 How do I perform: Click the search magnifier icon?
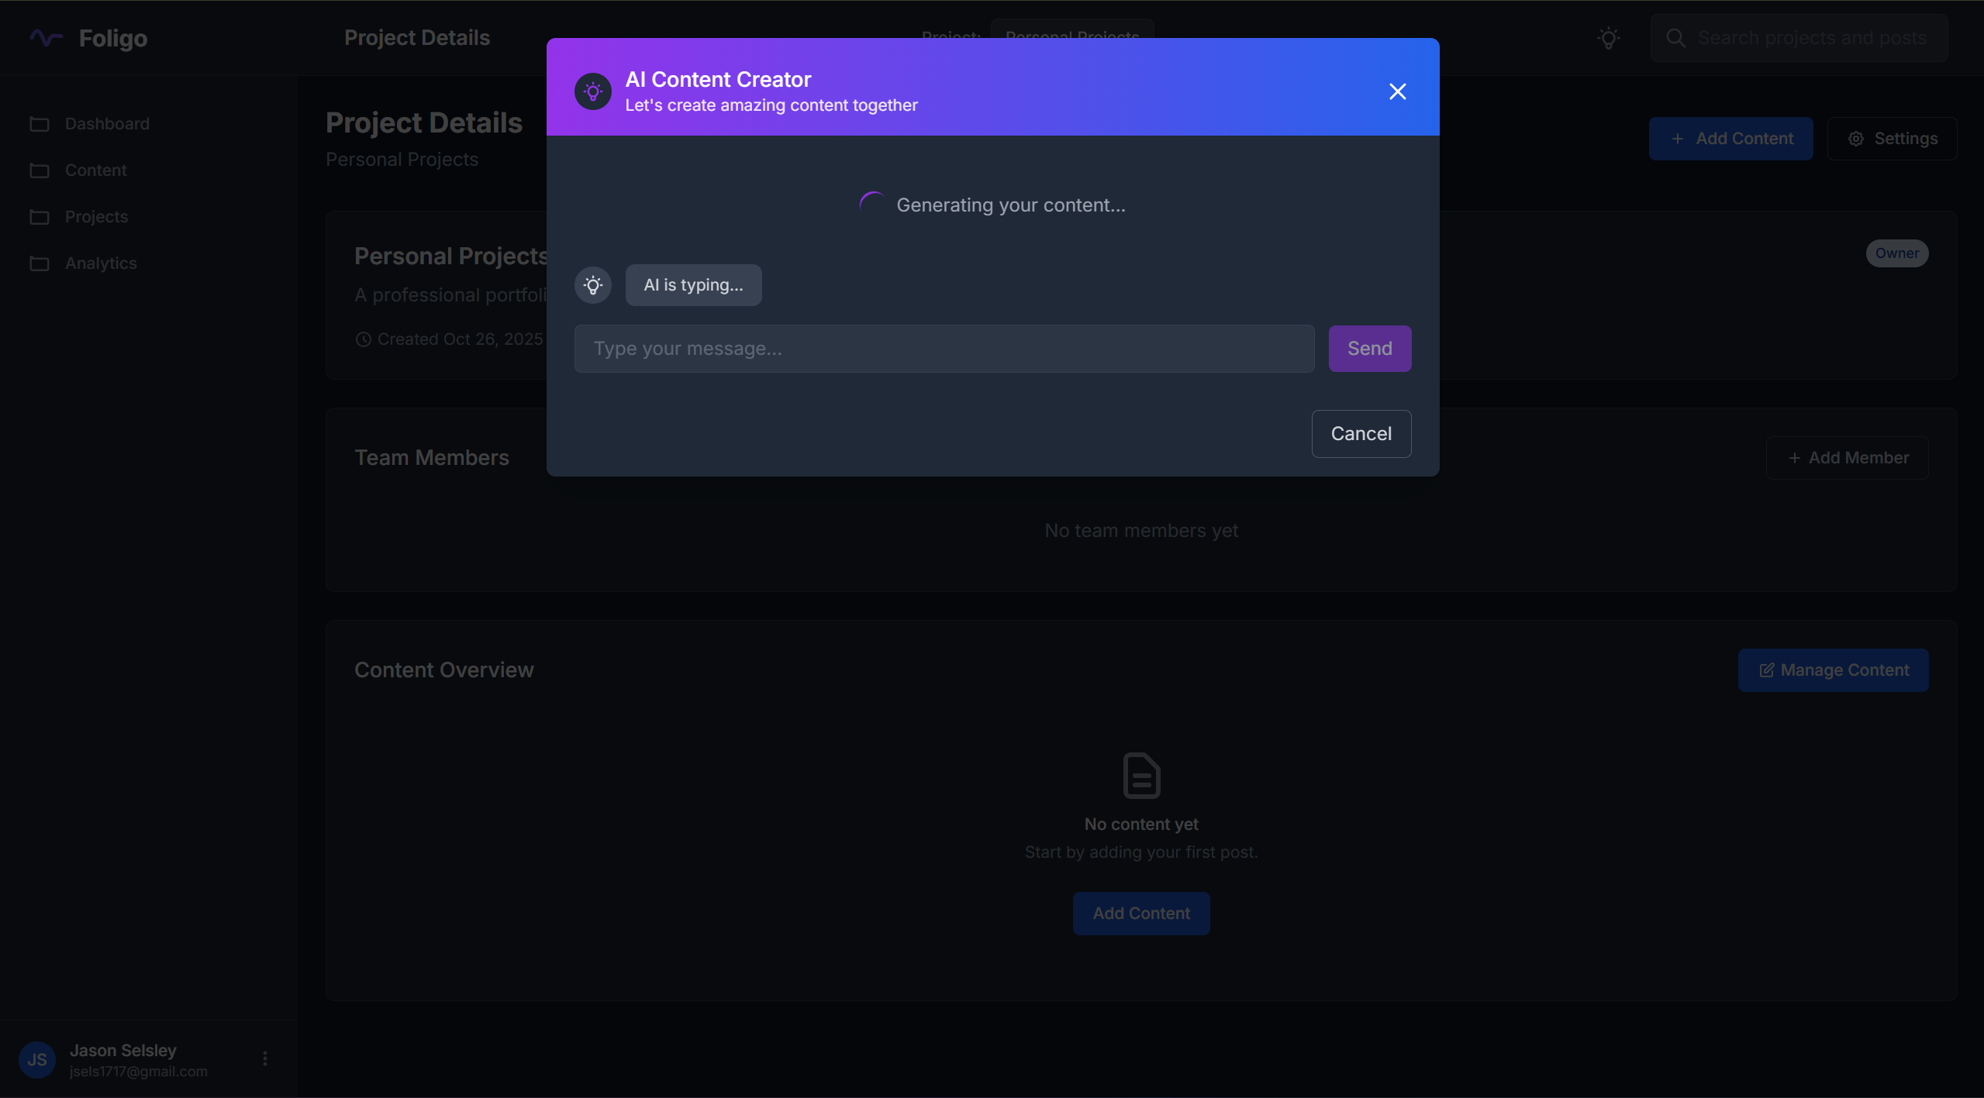click(x=1675, y=38)
